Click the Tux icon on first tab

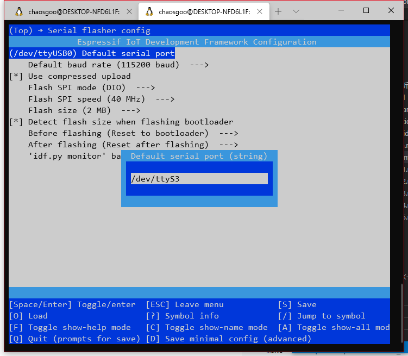click(19, 11)
